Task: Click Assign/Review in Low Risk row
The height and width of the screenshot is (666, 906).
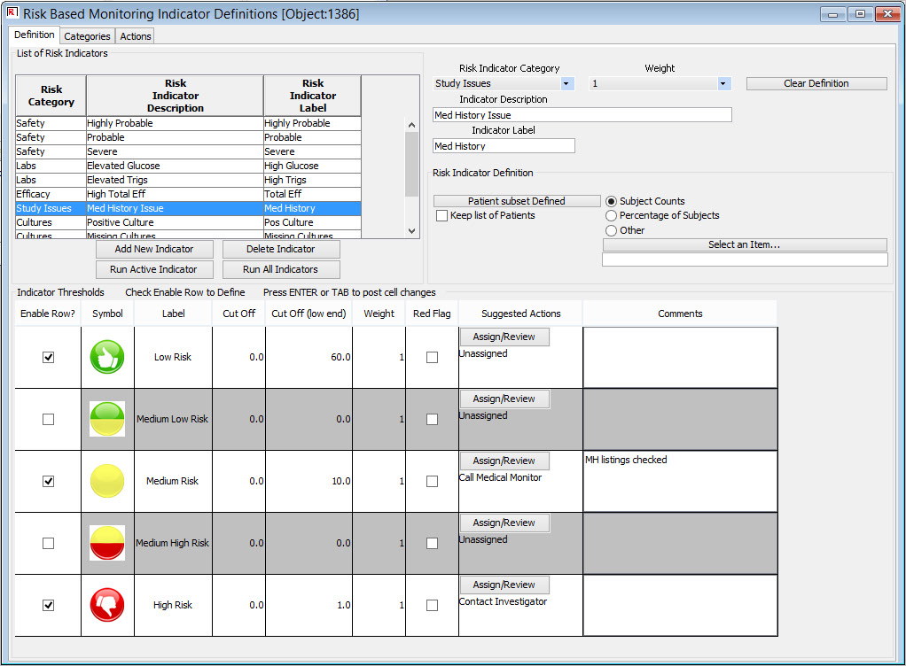Action: coord(504,337)
